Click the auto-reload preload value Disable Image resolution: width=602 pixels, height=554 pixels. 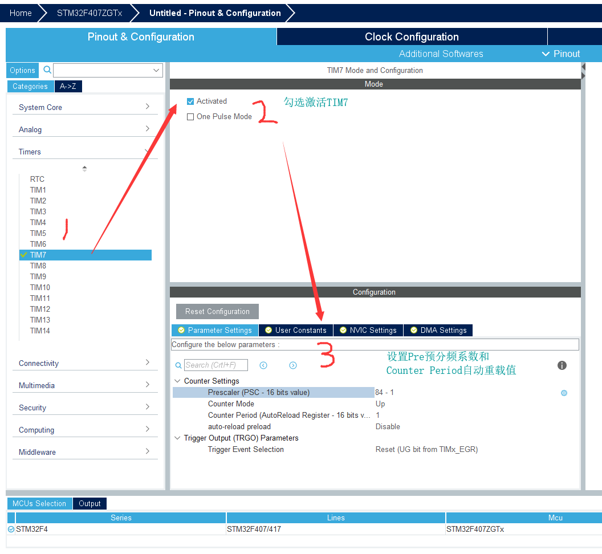(388, 426)
